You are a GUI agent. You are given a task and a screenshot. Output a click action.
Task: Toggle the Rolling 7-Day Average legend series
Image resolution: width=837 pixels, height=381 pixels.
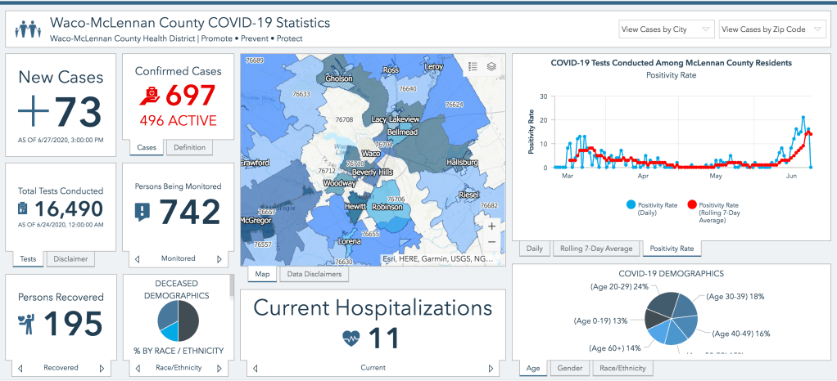point(692,205)
